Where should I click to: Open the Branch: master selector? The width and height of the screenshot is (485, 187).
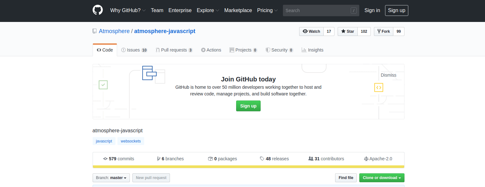(x=111, y=178)
